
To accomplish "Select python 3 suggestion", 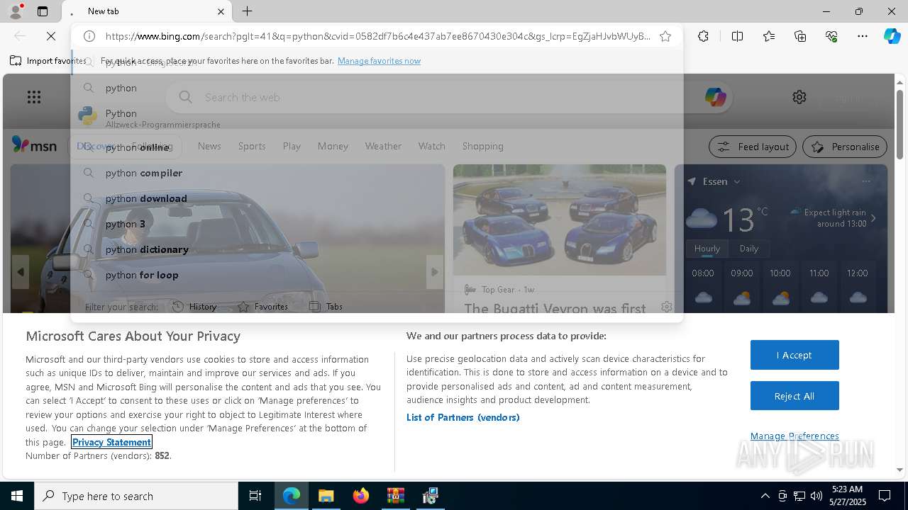I will [377, 224].
